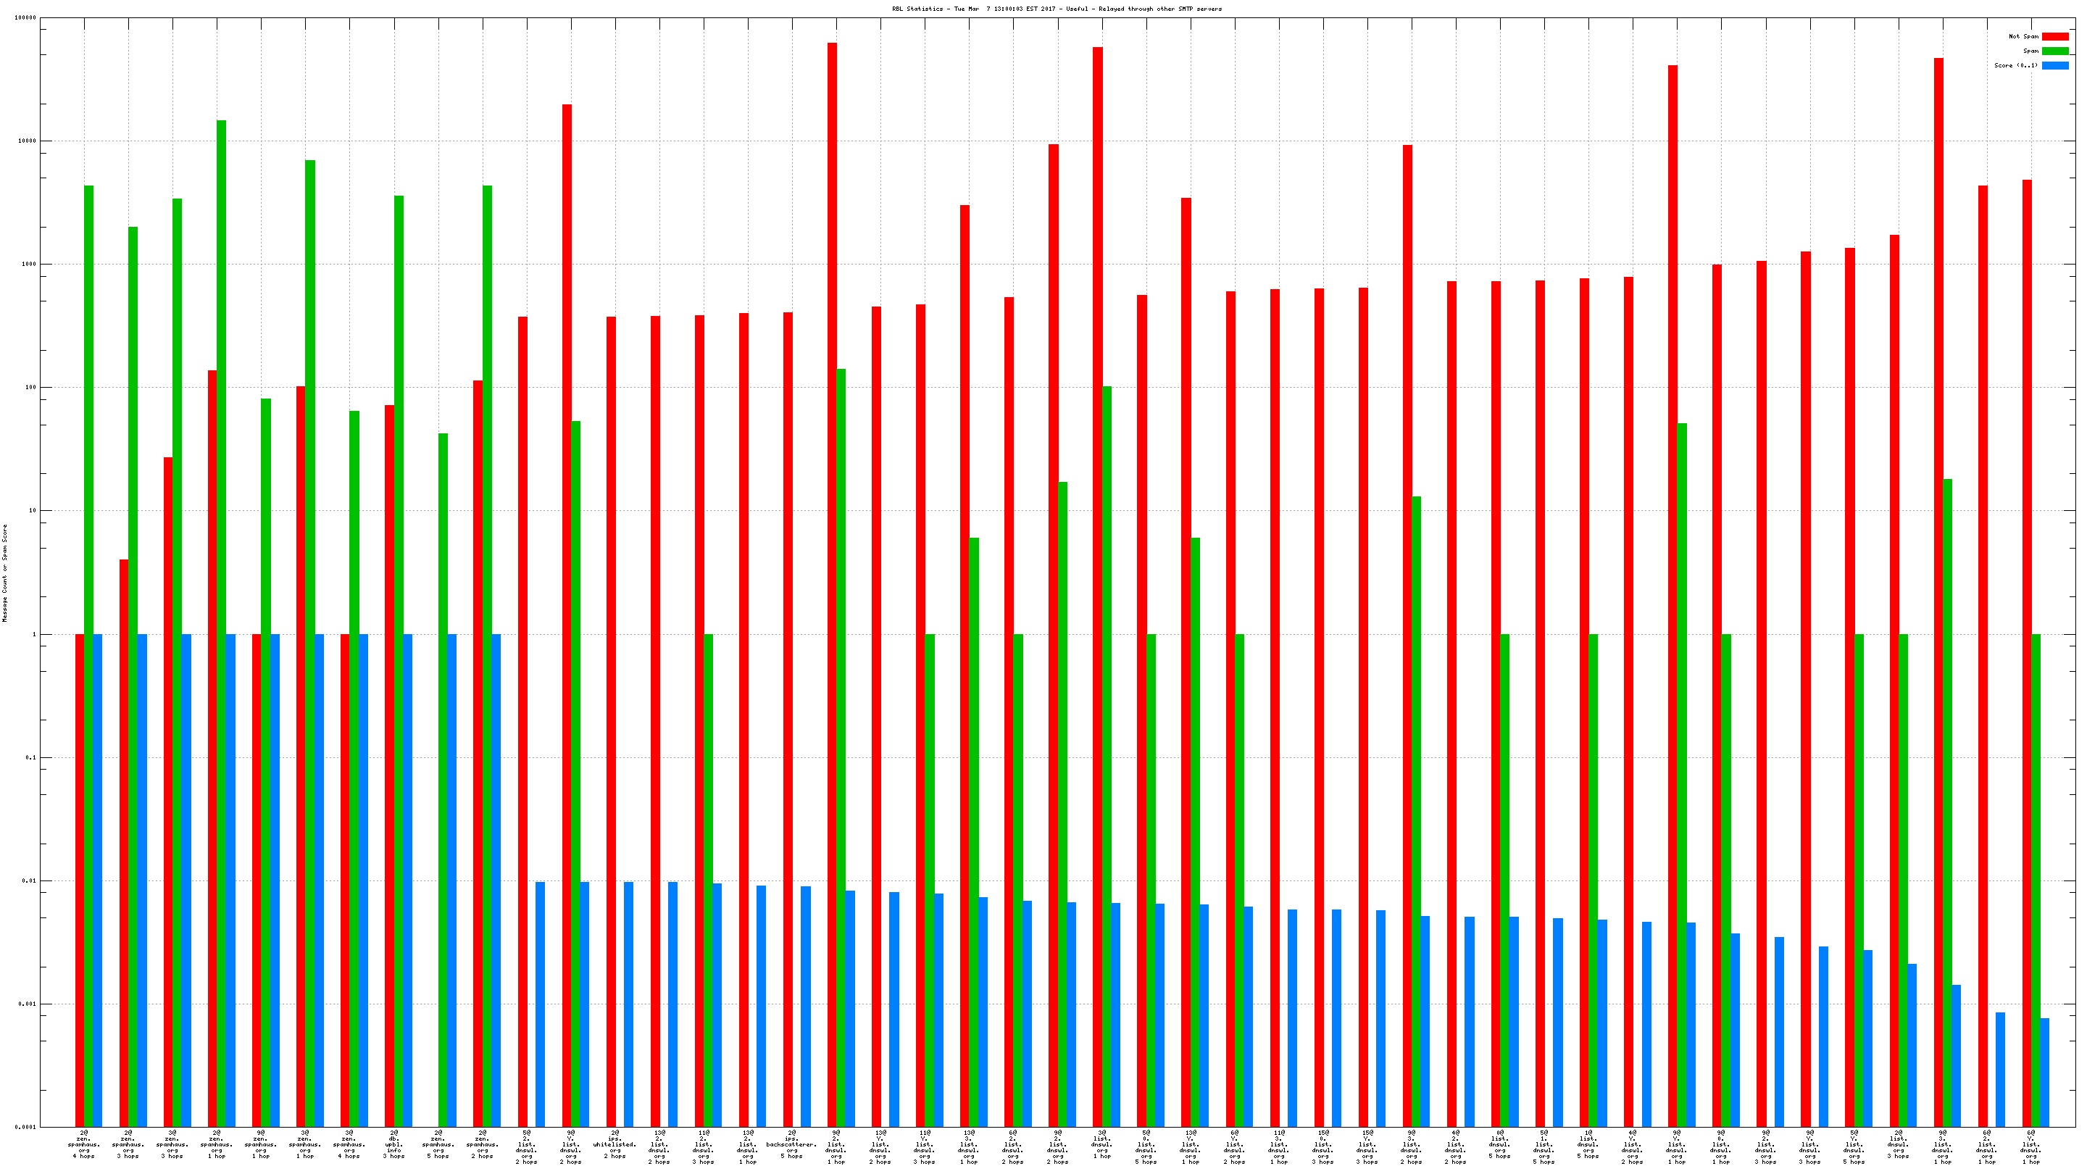Screen dimensions: 2087x1174
Task: Select the 'Score (0..1)' legend text
Action: pyautogui.click(x=2016, y=66)
